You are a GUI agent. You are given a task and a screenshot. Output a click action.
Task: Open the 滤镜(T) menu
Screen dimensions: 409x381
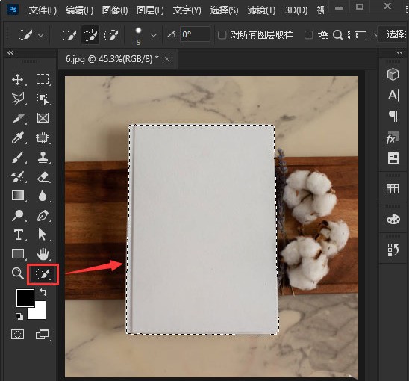(x=261, y=10)
